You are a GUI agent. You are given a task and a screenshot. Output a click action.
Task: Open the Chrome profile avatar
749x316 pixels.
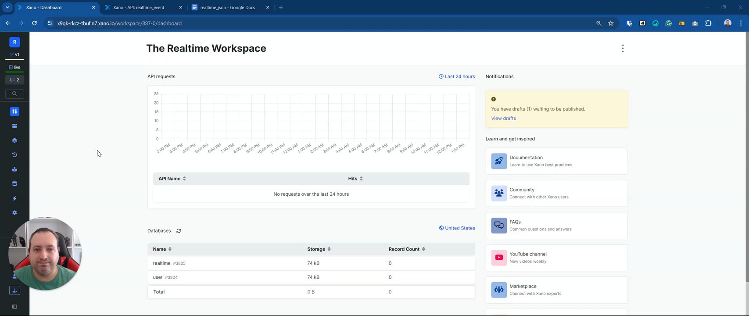click(727, 23)
